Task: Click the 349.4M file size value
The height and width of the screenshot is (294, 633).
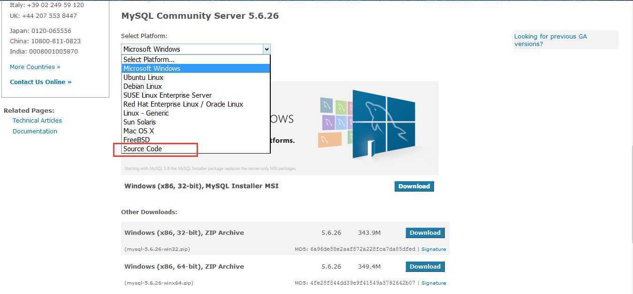Action: [369, 267]
